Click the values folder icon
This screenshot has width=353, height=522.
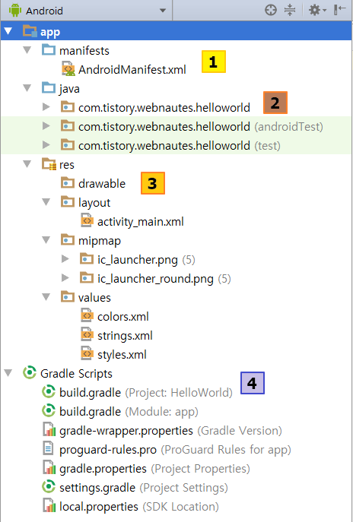pyautogui.click(x=68, y=296)
